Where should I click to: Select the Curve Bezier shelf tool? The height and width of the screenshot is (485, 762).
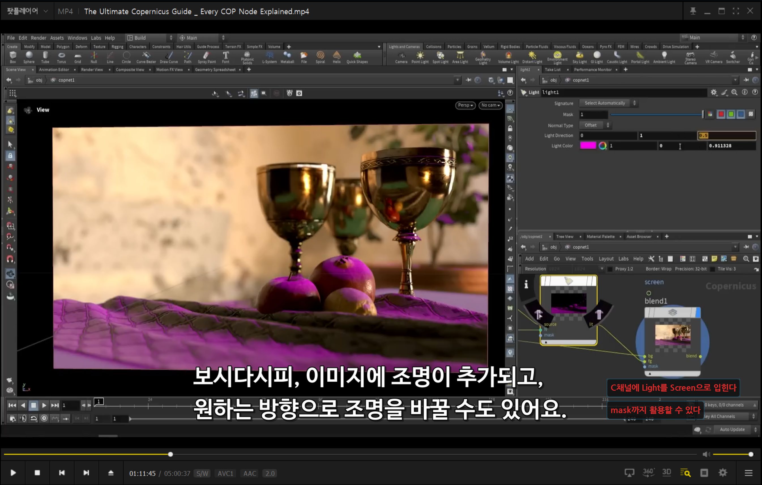[146, 57]
